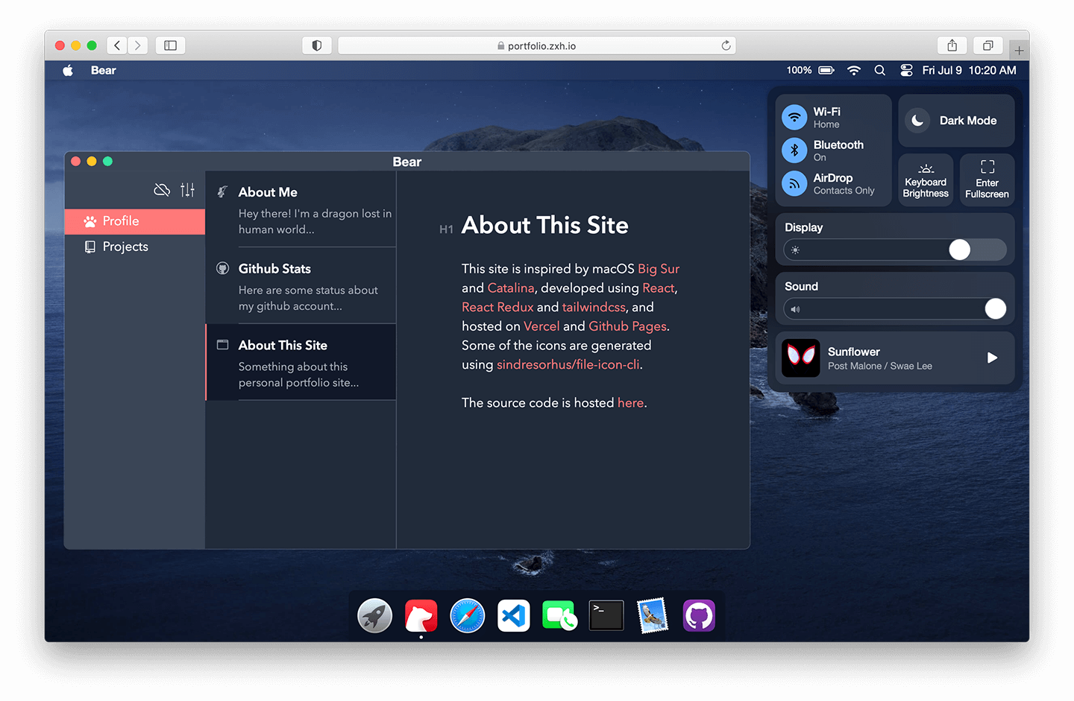Click the crossed-out cloud sync icon

(x=162, y=190)
